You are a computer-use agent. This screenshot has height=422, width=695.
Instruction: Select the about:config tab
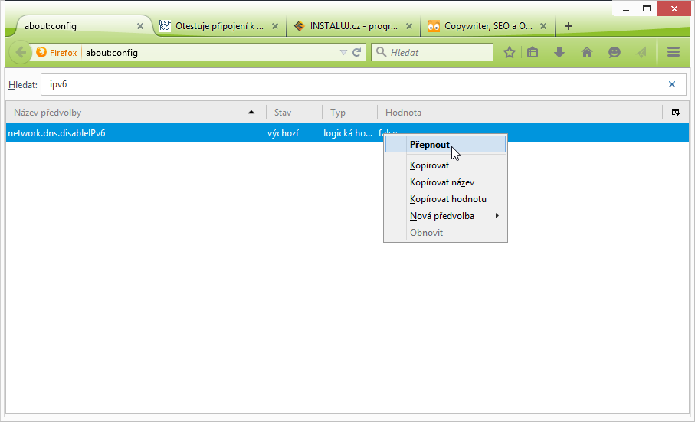point(83,26)
